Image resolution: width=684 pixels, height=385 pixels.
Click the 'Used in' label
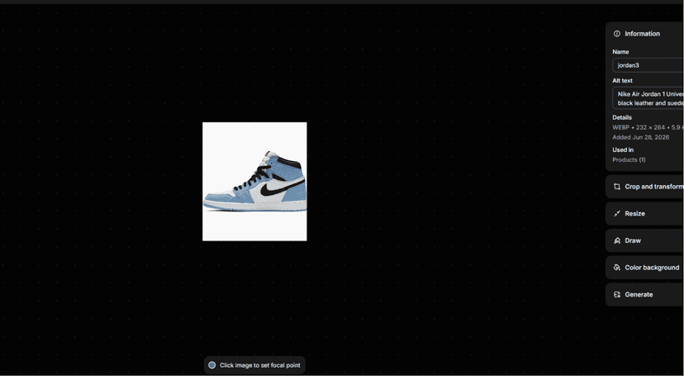(x=623, y=150)
